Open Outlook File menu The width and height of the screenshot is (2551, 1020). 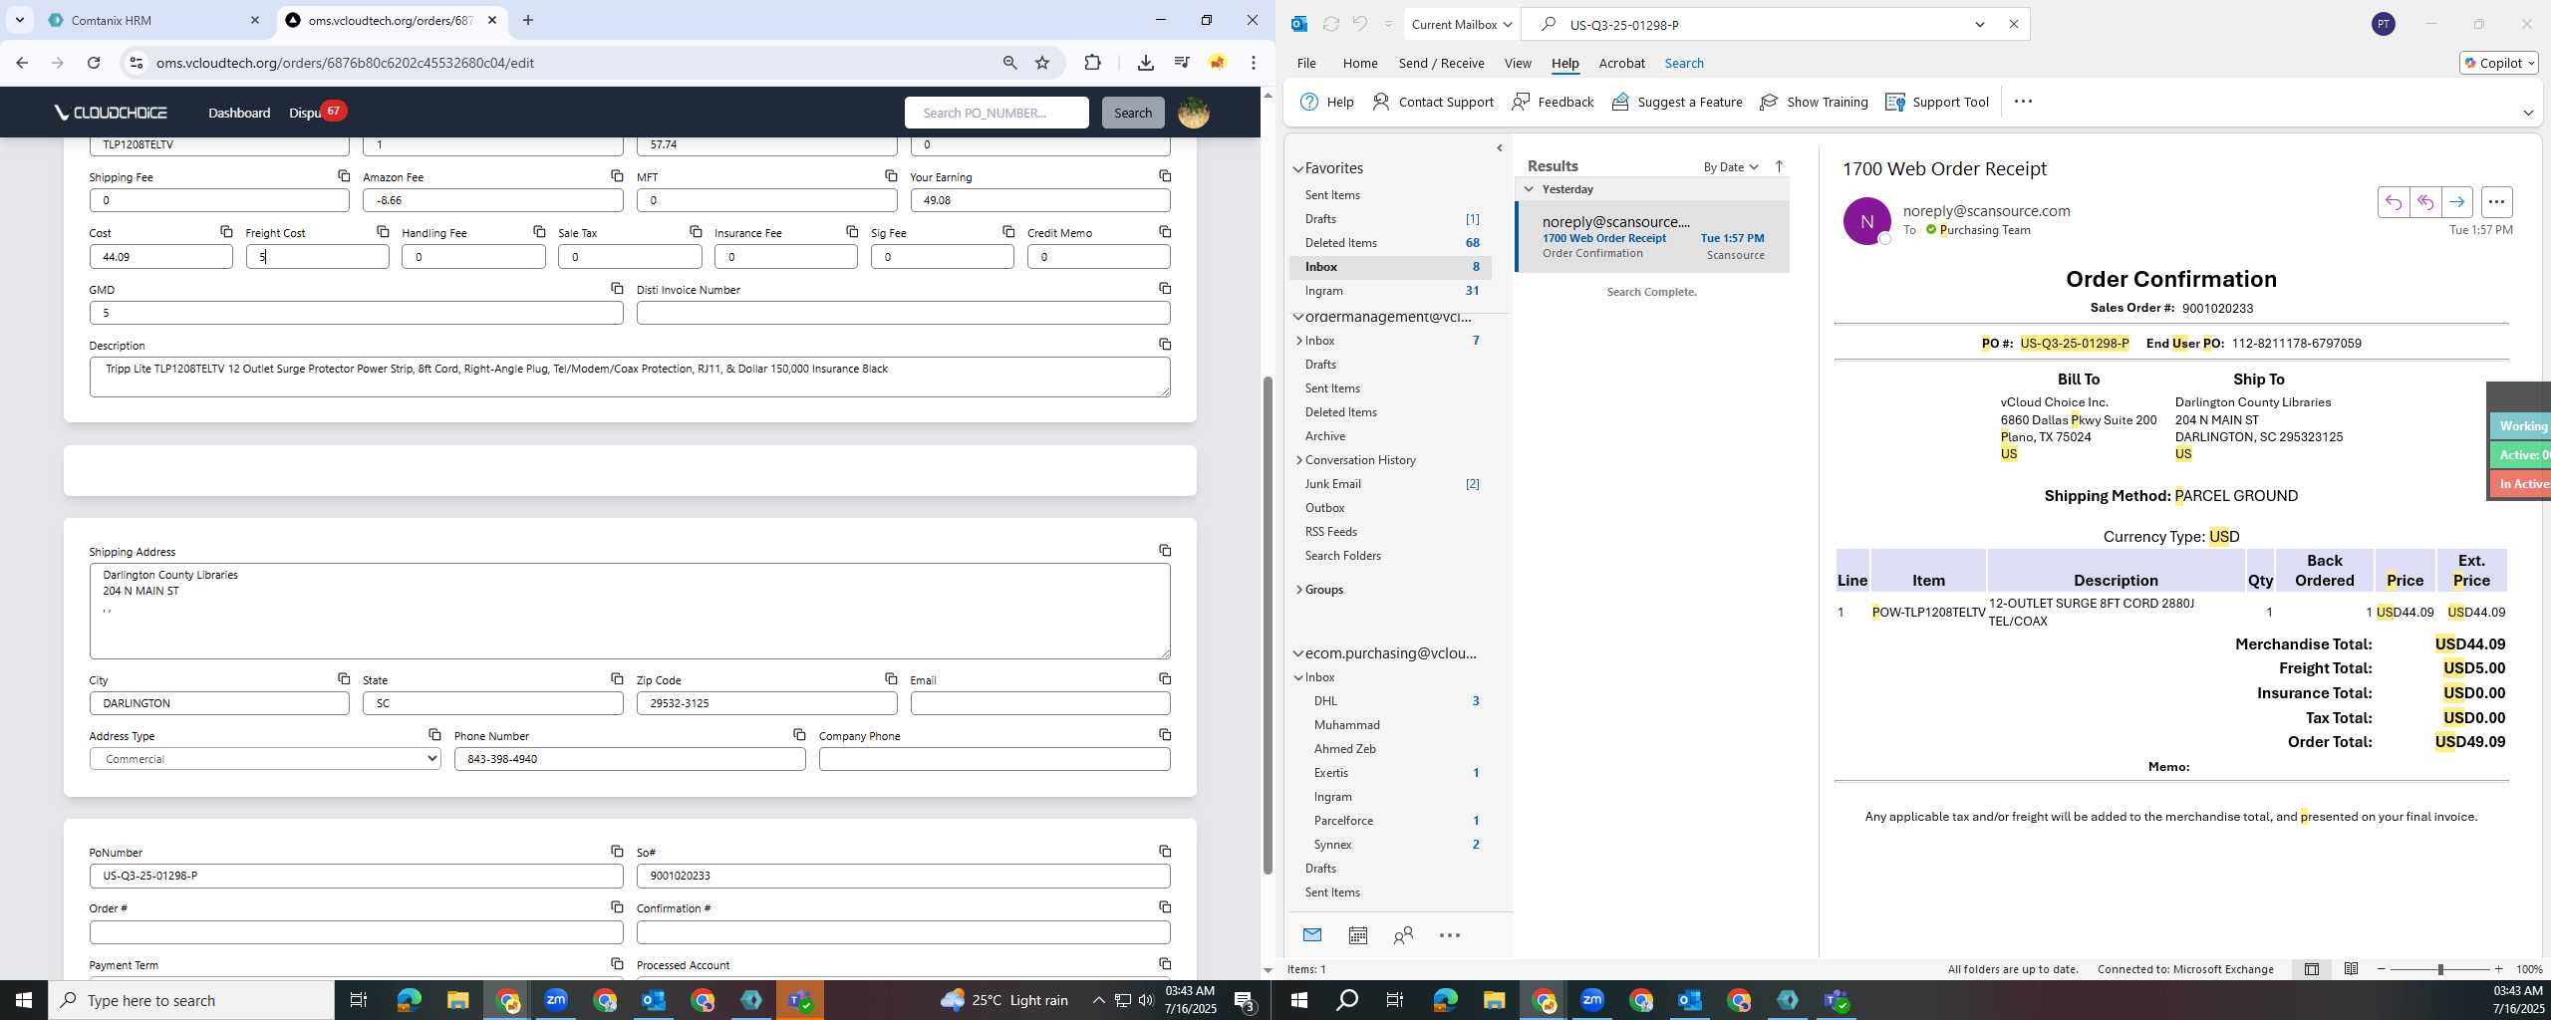coord(1306,63)
